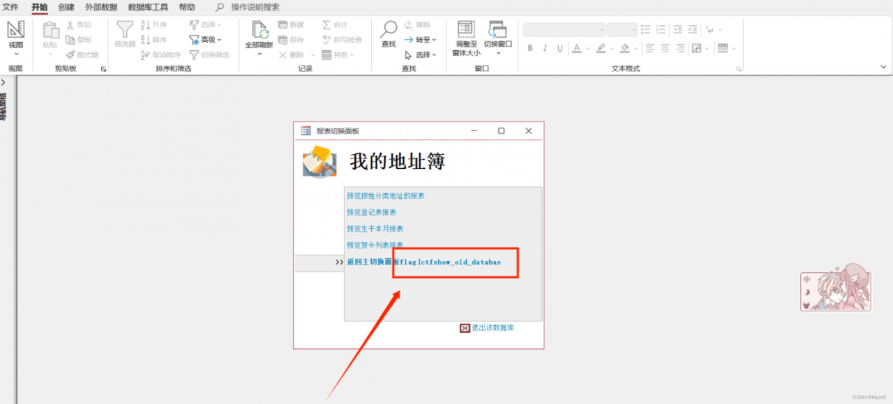Open the 筛选器 filter icon
This screenshot has width=893, height=404.
coord(124,29)
